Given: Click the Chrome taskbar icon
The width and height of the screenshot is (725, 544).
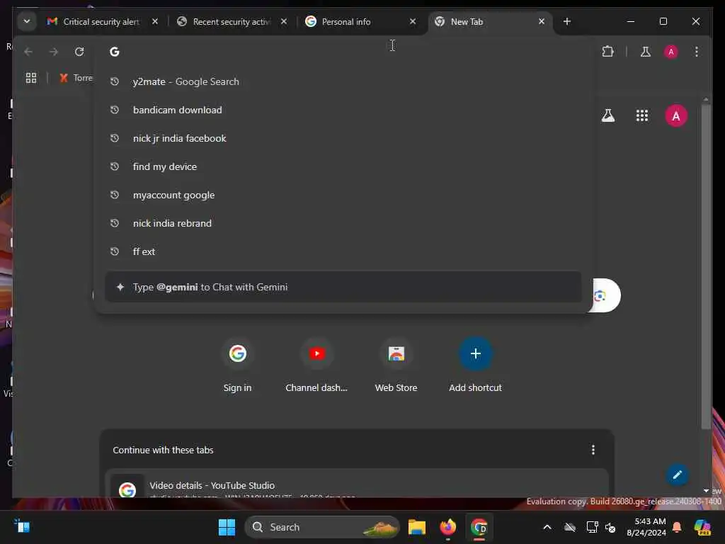Looking at the screenshot, I should click(479, 527).
